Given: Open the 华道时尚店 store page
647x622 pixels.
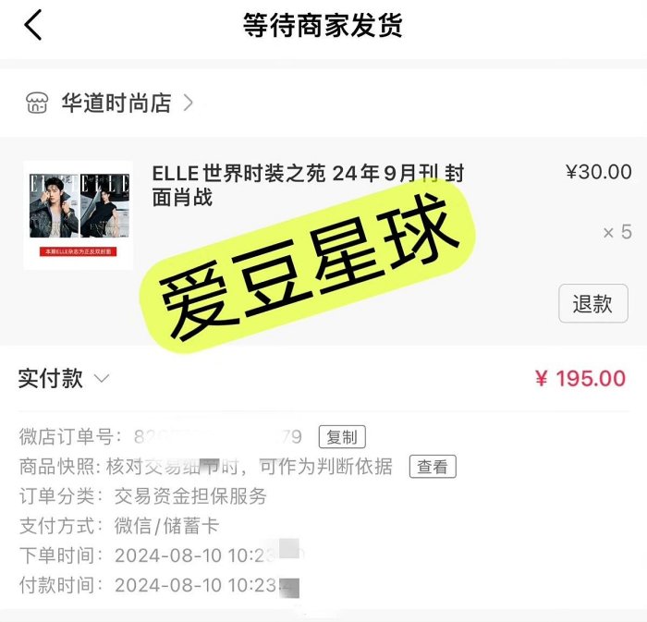Looking at the screenshot, I should point(116,103).
